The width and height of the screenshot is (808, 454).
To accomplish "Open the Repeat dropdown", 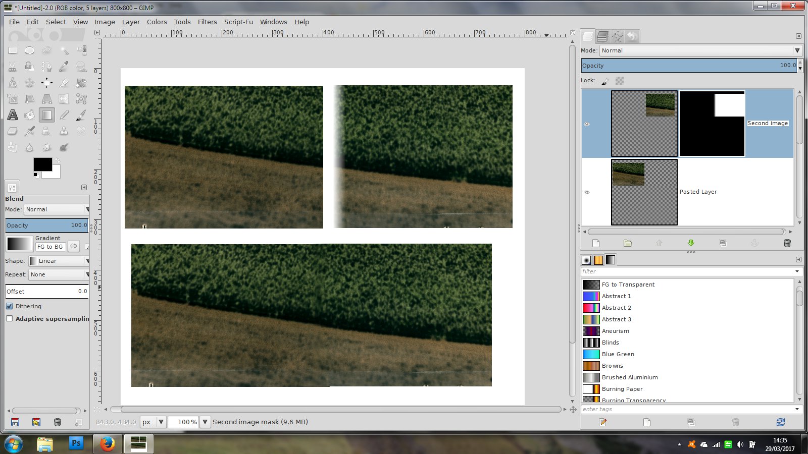I will pyautogui.click(x=58, y=274).
